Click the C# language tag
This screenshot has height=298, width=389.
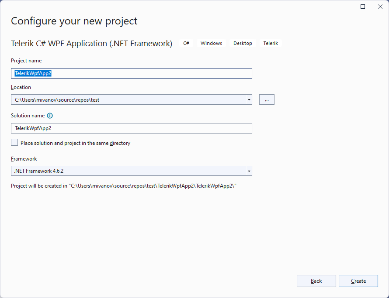click(186, 43)
